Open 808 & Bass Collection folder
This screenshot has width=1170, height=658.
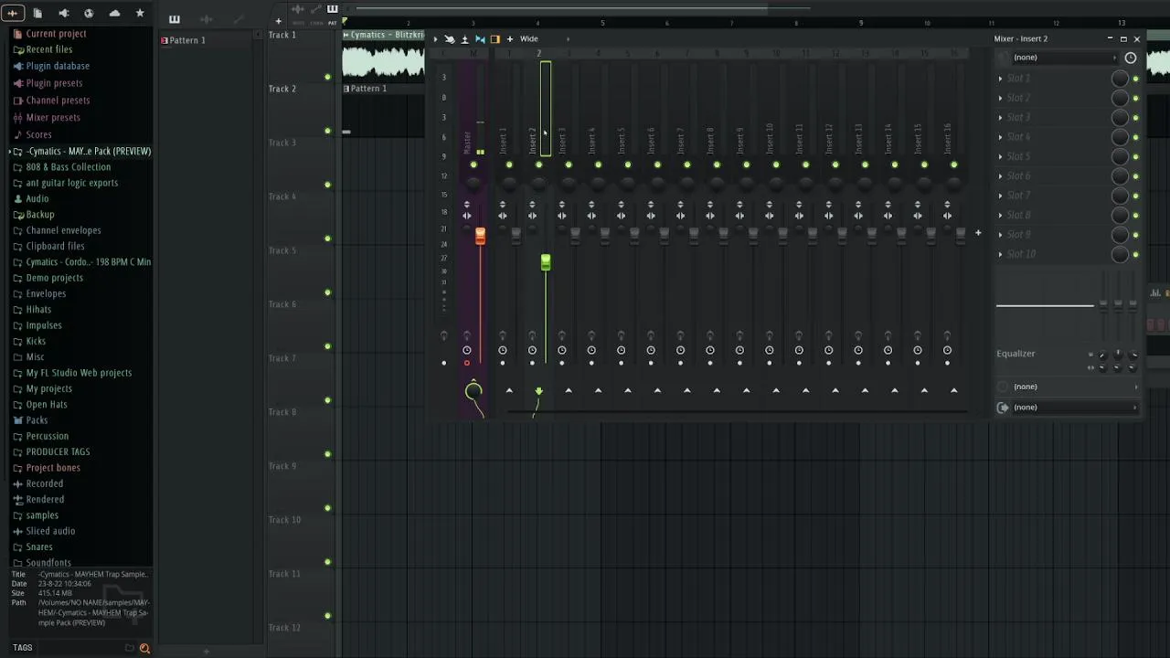(x=69, y=167)
